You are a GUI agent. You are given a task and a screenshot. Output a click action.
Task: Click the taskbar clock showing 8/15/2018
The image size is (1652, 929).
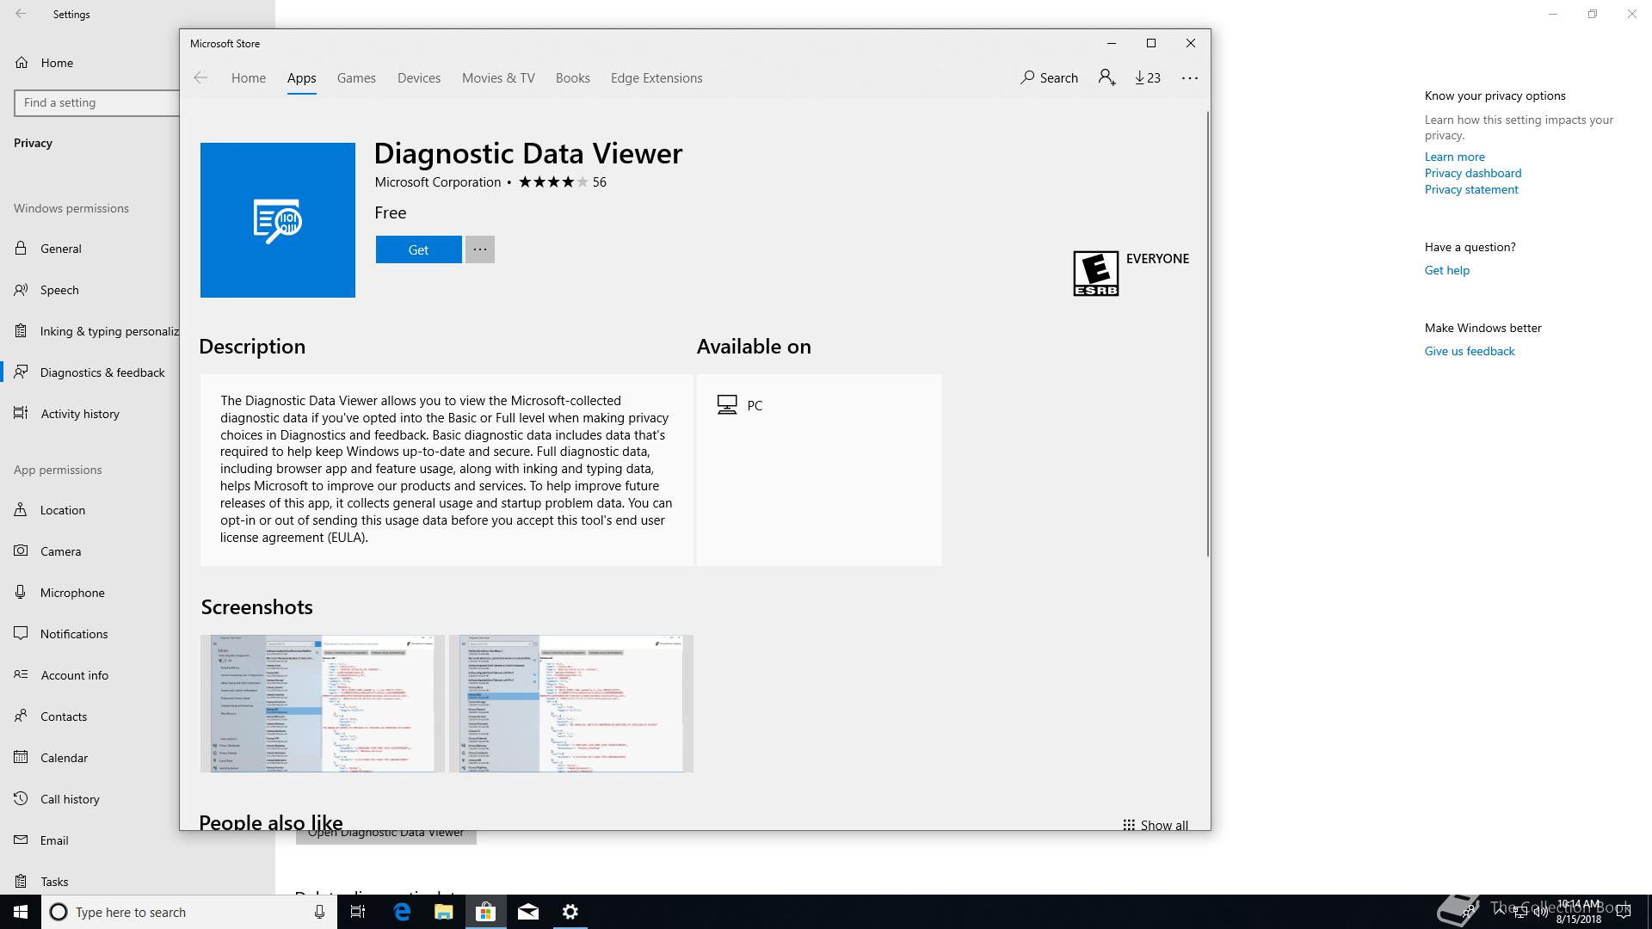1578,912
